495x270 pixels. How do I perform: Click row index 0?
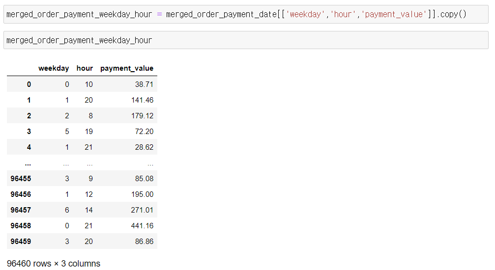(29, 84)
